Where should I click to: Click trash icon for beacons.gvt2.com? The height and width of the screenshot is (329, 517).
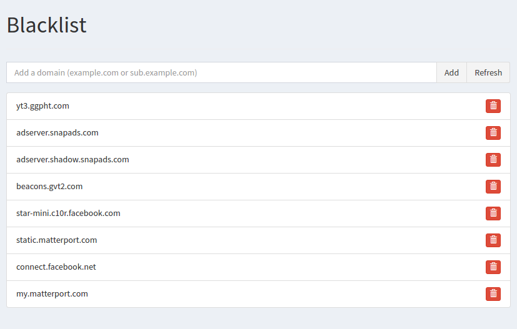click(x=493, y=187)
